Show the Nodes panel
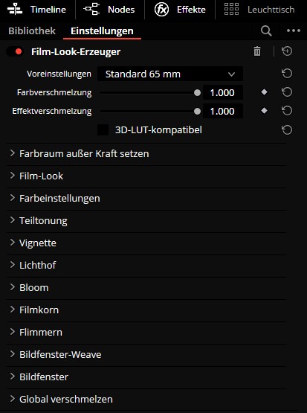This screenshot has width=307, height=413. 109,10
